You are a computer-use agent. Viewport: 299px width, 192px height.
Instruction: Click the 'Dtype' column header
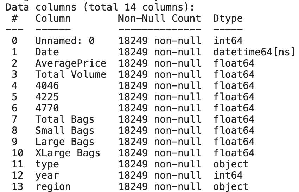point(228,19)
